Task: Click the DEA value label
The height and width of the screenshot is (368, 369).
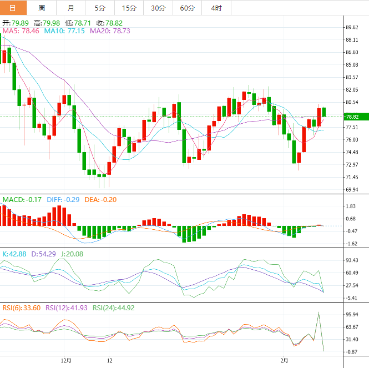Action: coord(100,199)
